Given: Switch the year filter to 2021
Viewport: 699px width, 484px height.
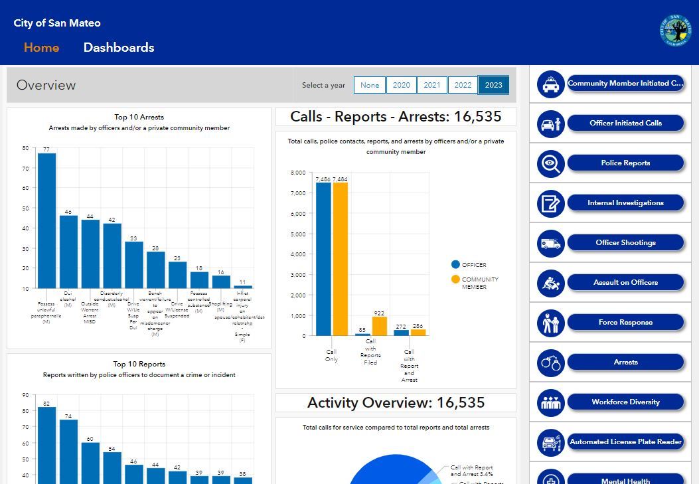Looking at the screenshot, I should click(x=431, y=84).
